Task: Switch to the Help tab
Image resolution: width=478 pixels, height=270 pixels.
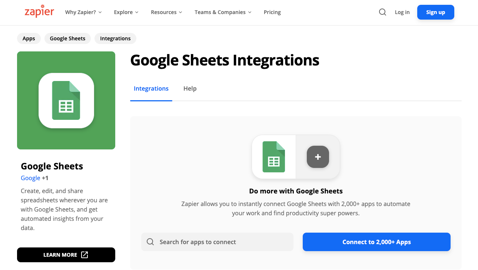Action: tap(190, 88)
